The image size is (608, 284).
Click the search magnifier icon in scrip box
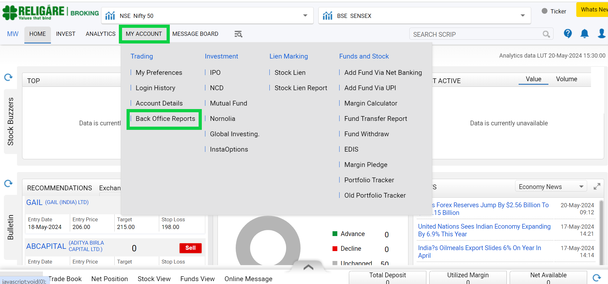pos(546,34)
